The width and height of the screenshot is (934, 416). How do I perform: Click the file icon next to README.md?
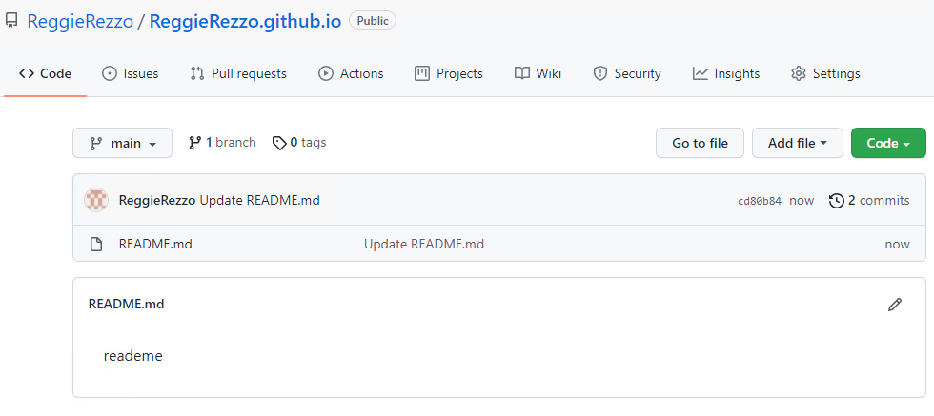pyautogui.click(x=96, y=244)
